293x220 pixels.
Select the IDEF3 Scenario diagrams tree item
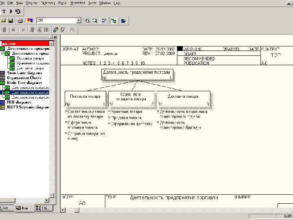(x=27, y=107)
